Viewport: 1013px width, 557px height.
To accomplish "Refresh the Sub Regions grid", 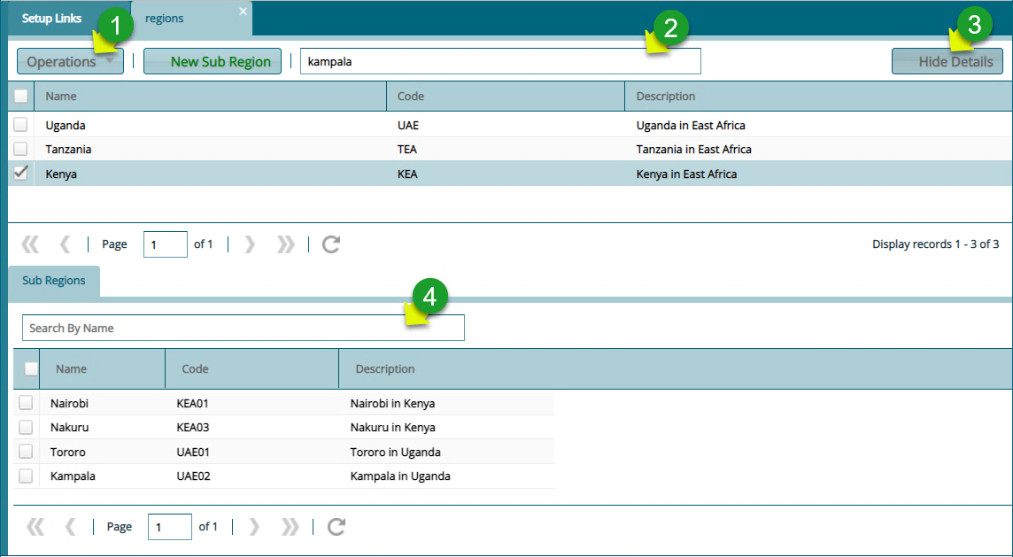I will click(336, 527).
